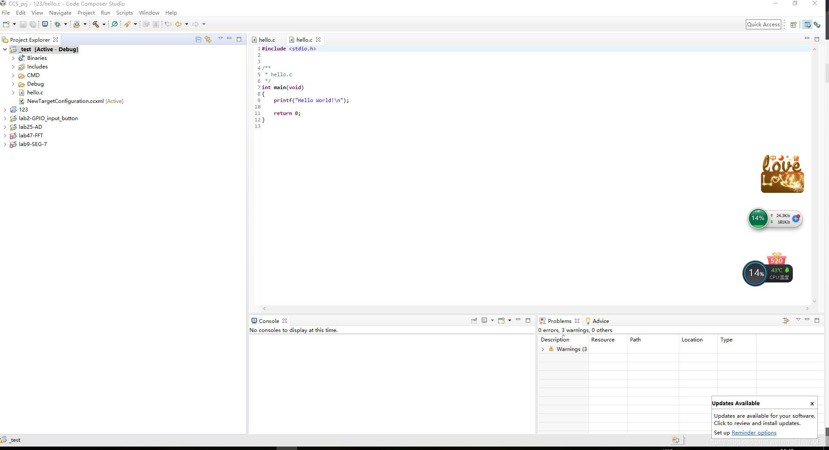The height and width of the screenshot is (450, 829).
Task: Click the magnifier Search toolbar icon
Action: pos(114,24)
